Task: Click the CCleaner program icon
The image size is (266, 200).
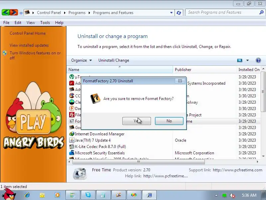Action: [72, 96]
